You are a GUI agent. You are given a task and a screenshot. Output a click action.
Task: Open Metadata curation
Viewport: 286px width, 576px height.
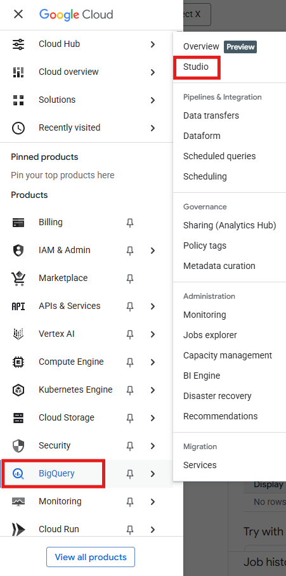pos(219,266)
